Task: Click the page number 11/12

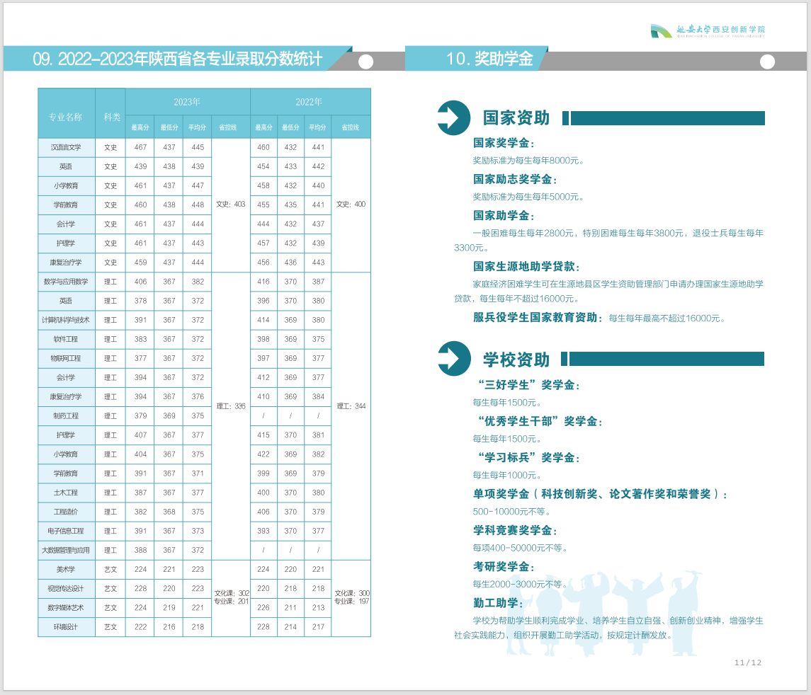Action: [x=748, y=662]
